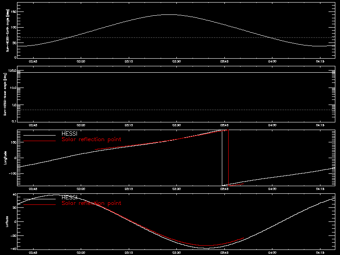Click the '03:15' time label under the log-scale panel
The width and height of the screenshot is (340, 255).
coord(129,125)
